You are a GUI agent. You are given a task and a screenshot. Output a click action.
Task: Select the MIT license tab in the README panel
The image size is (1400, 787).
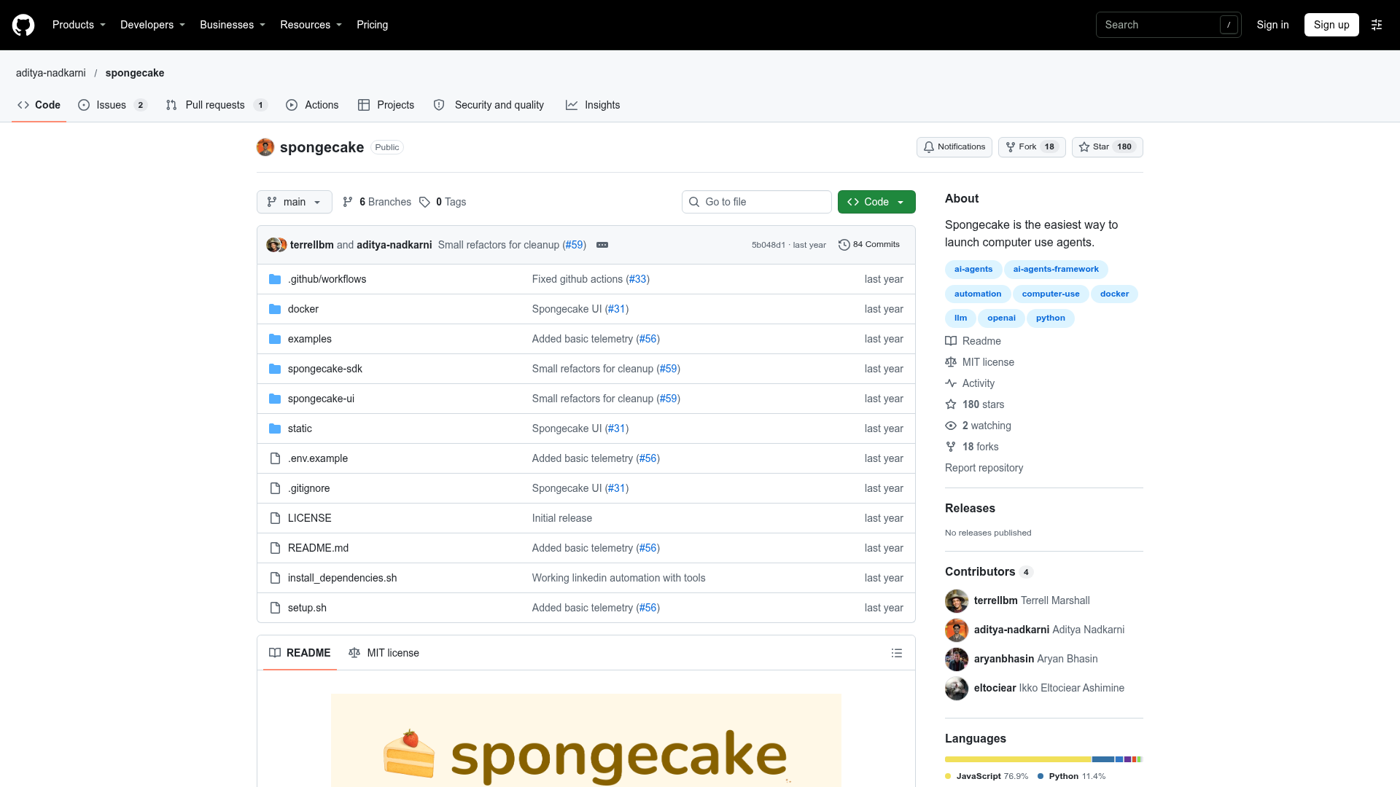tap(384, 653)
